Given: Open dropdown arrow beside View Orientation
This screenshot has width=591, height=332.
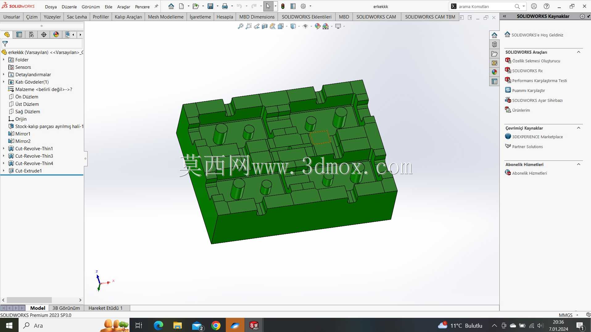Looking at the screenshot, I should tap(287, 27).
